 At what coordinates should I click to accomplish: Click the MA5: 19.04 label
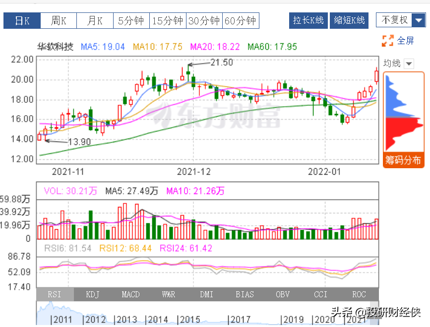tap(103, 47)
